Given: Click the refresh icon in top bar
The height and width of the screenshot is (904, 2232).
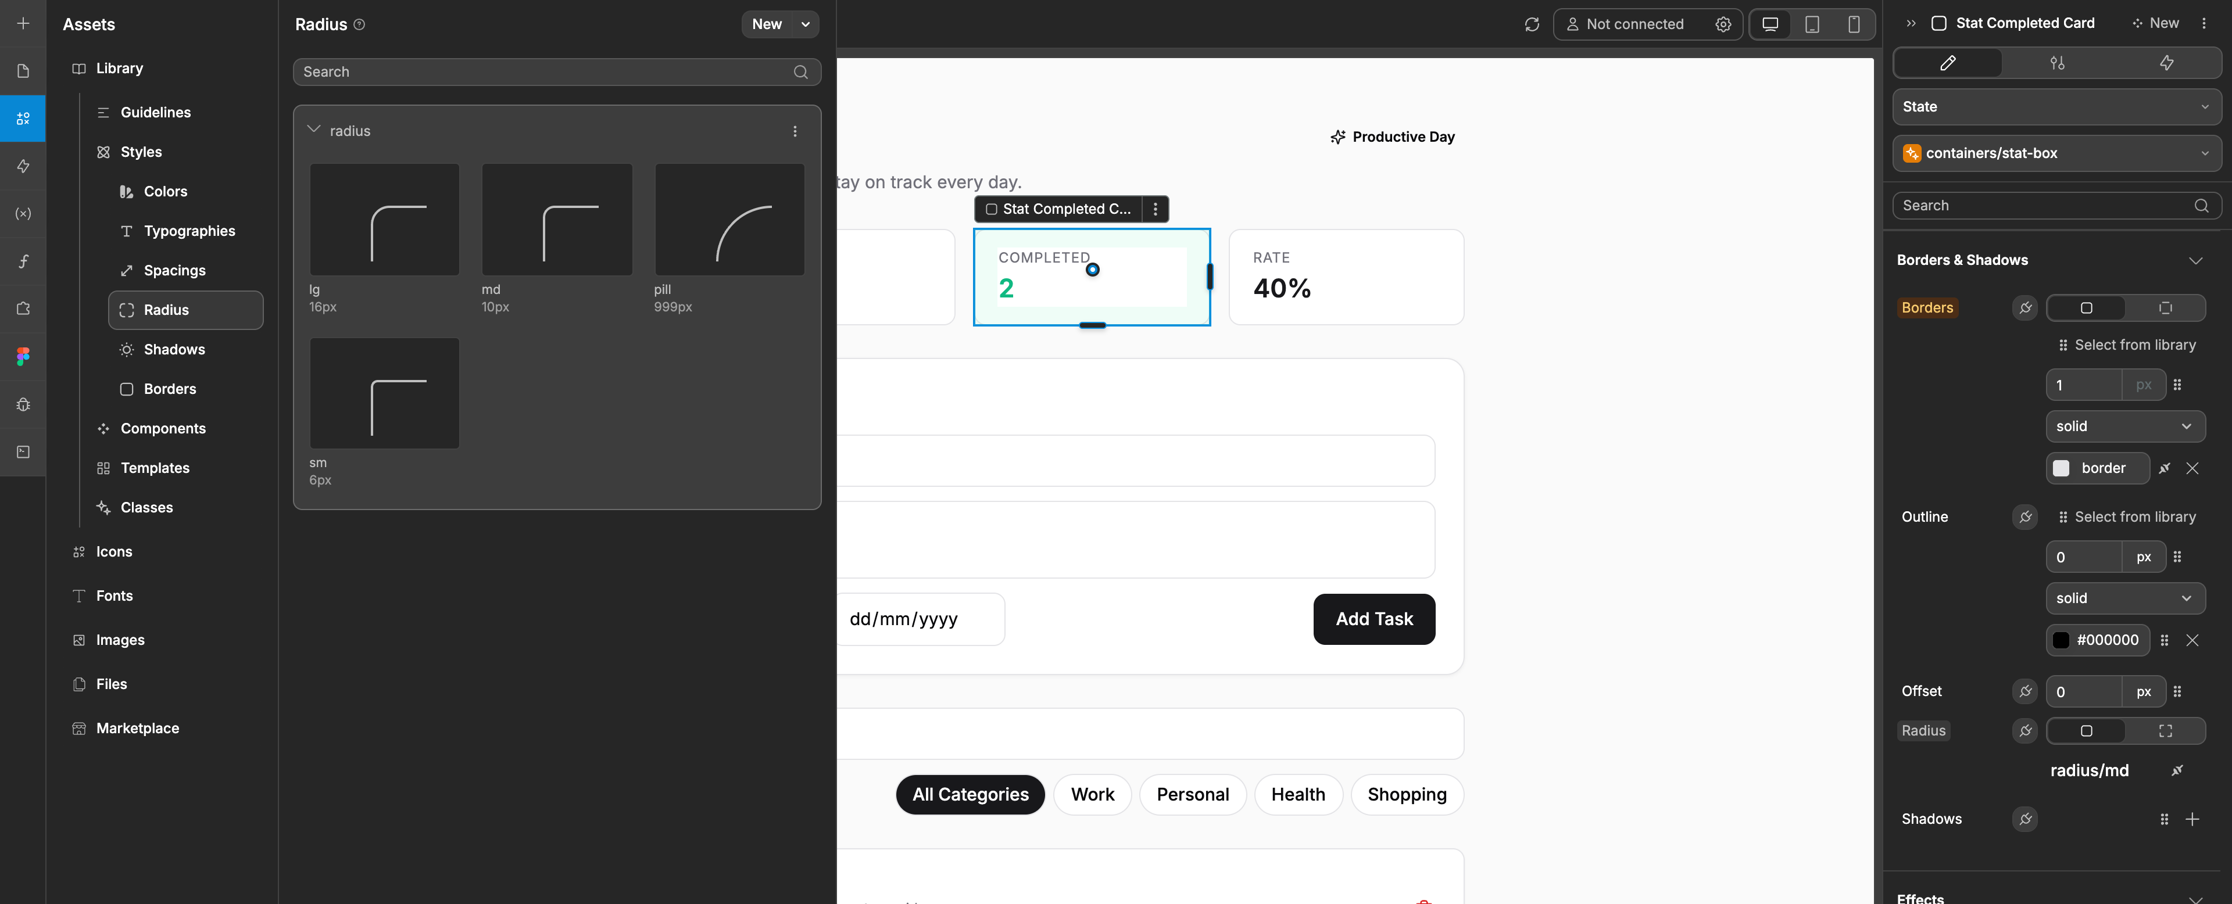Looking at the screenshot, I should pos(1532,24).
